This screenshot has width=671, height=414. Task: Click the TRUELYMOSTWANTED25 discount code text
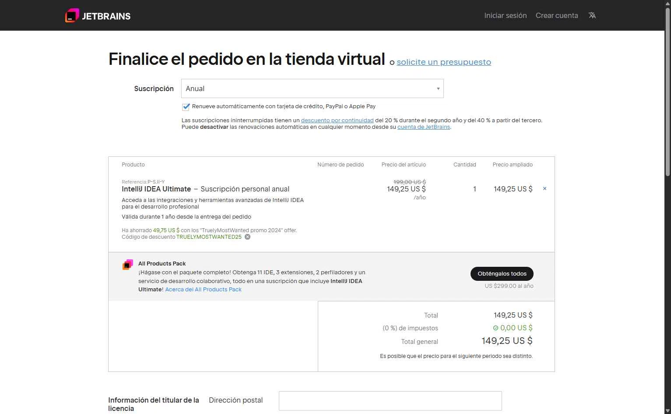coord(209,237)
